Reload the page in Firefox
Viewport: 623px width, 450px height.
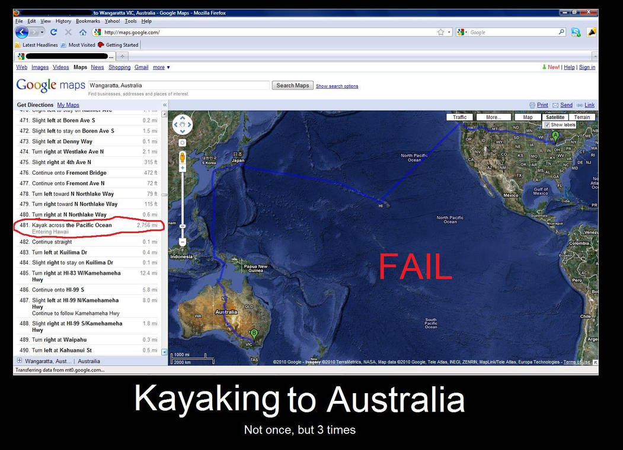53,32
